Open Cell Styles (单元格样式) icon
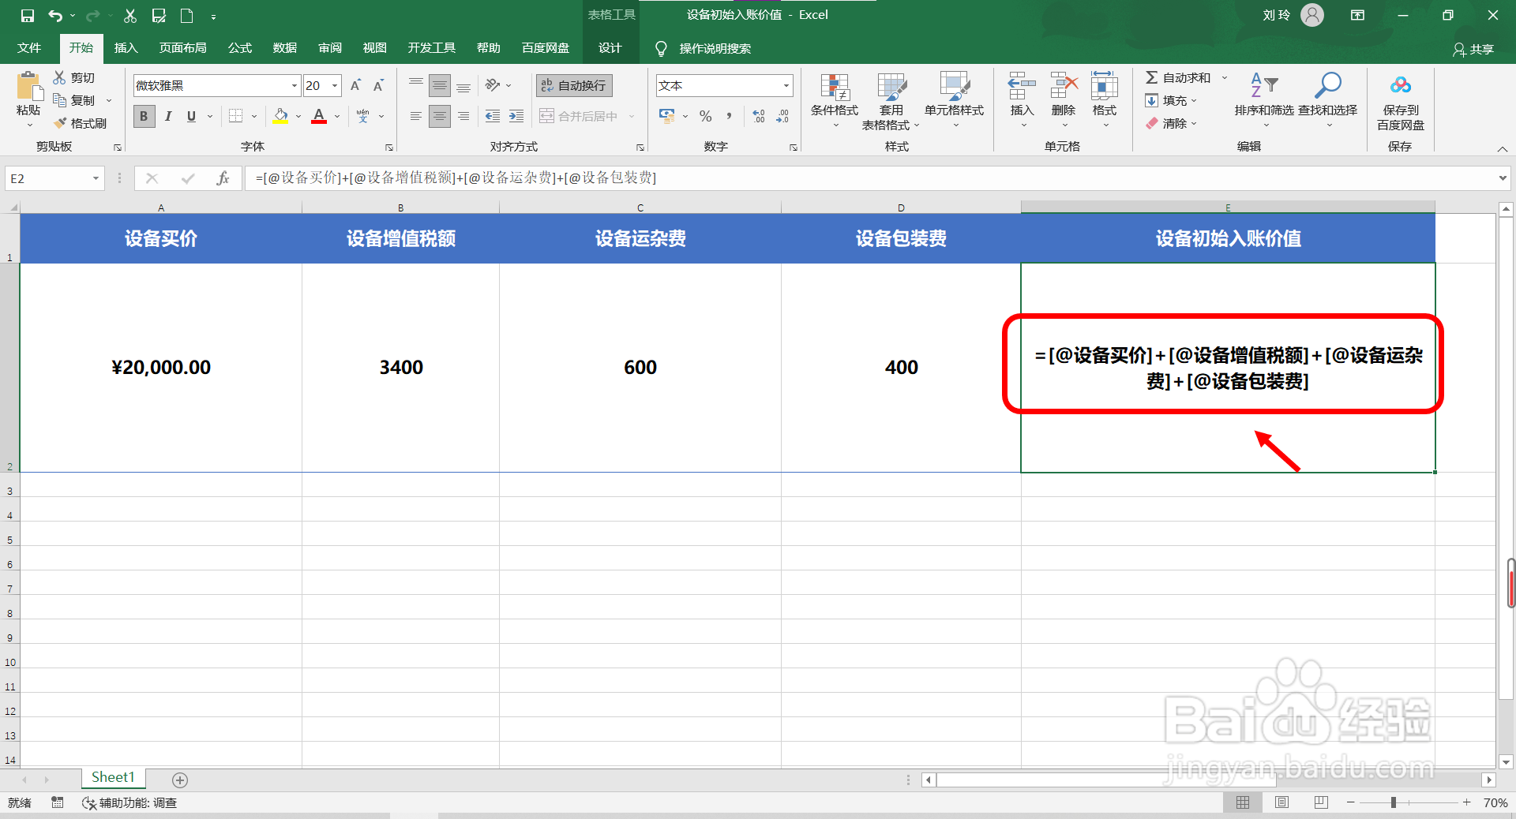 pos(955,87)
